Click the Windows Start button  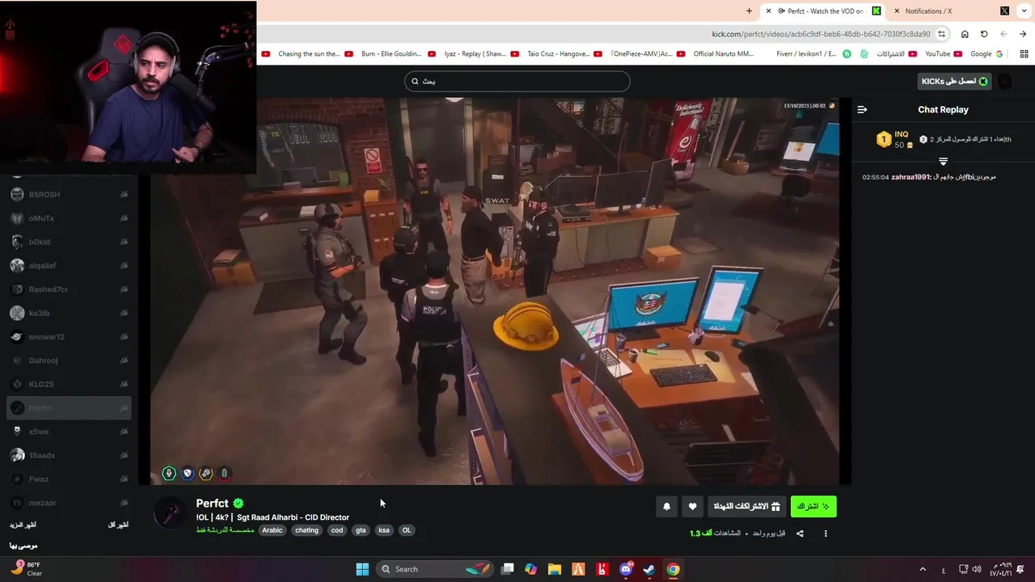coord(362,569)
